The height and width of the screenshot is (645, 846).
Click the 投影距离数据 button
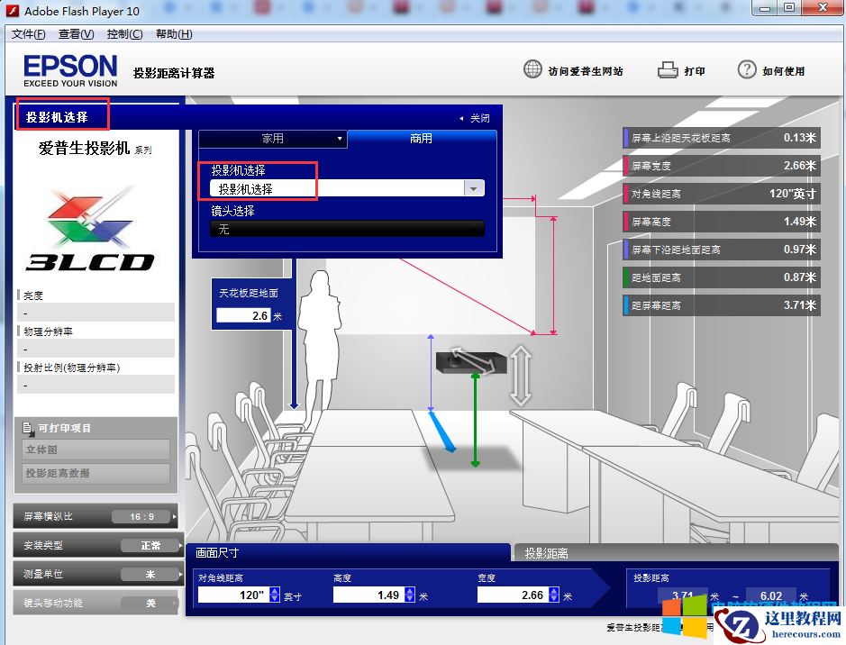(x=95, y=473)
